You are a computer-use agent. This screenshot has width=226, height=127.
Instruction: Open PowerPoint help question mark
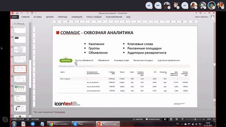pos(196,13)
